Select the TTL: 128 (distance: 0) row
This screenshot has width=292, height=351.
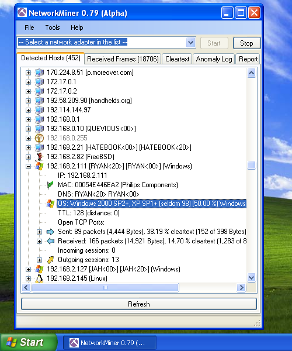pyautogui.click(x=89, y=213)
